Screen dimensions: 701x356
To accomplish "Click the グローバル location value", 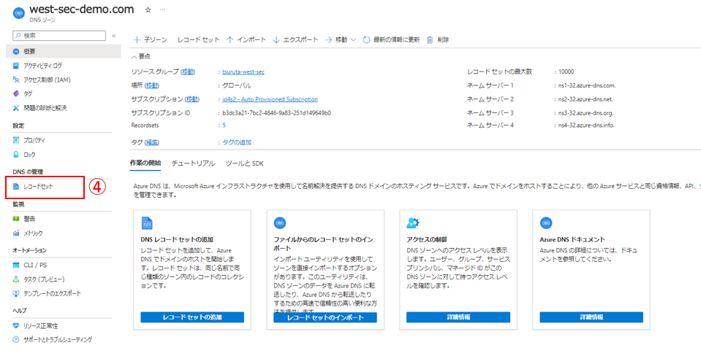I will [237, 85].
